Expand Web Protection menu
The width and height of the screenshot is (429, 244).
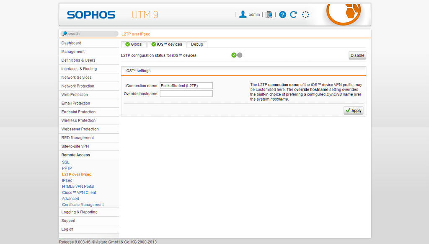pos(89,95)
